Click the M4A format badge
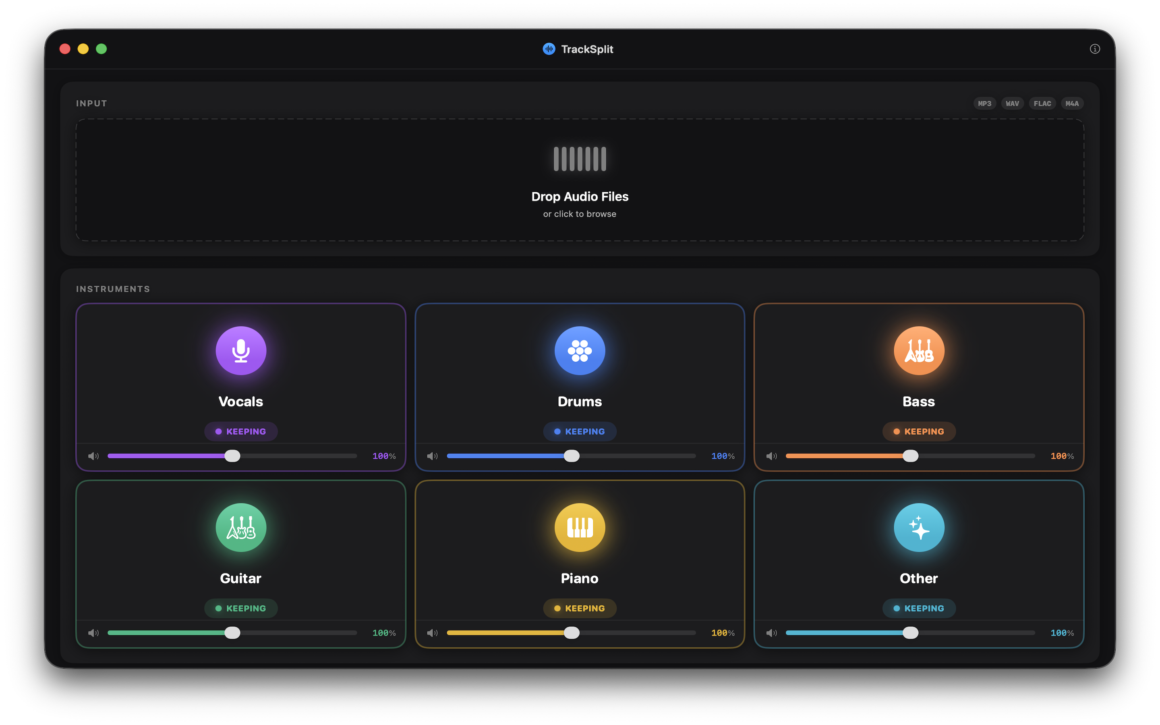 (x=1072, y=103)
